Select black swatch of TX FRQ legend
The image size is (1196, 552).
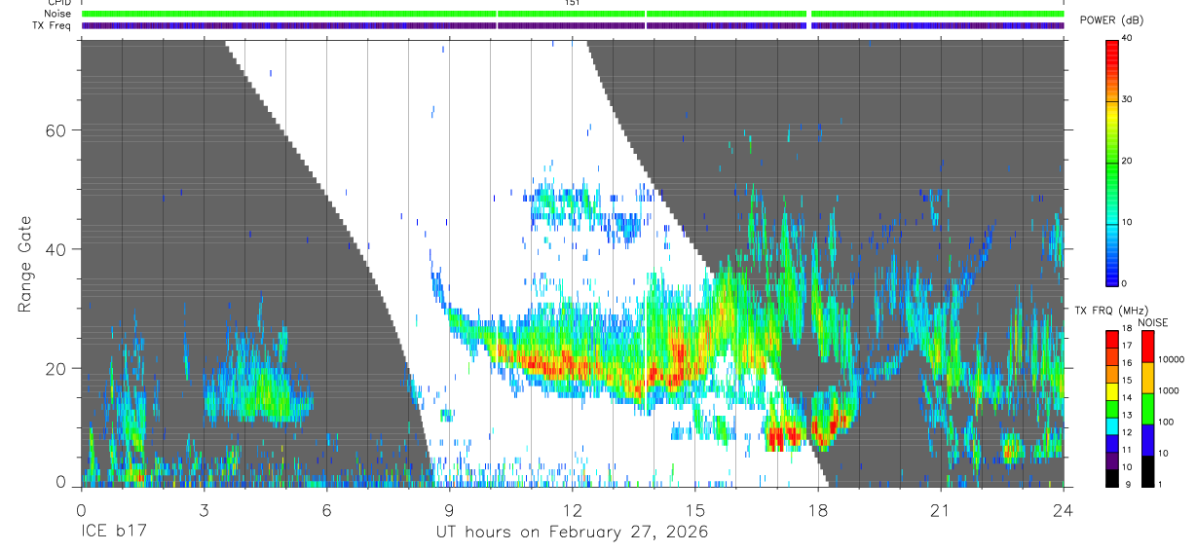tap(1112, 478)
